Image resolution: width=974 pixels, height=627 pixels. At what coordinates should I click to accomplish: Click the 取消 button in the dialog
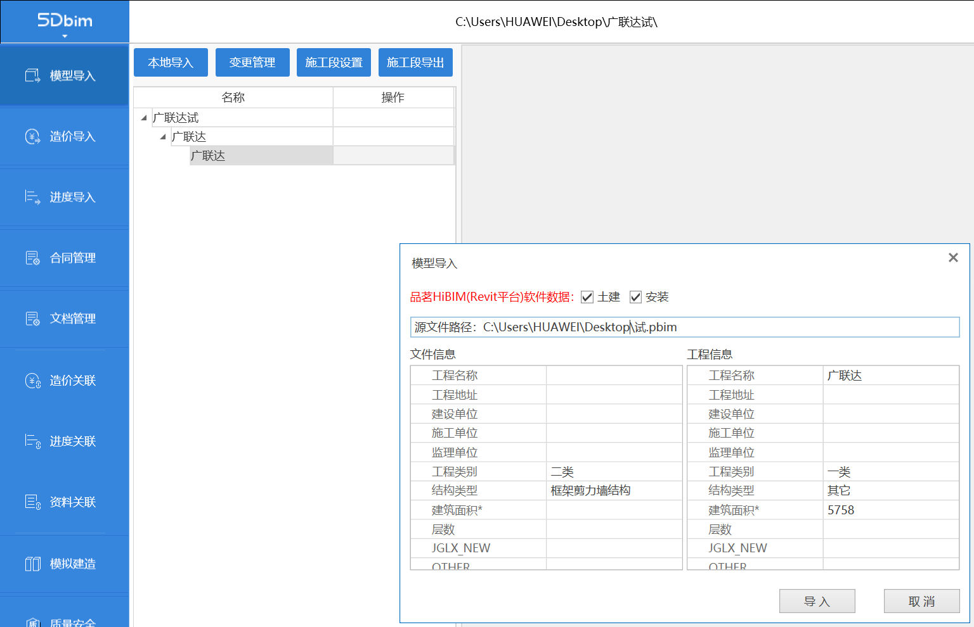(x=922, y=601)
